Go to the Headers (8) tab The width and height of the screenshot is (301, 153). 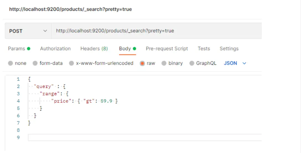[x=94, y=49]
